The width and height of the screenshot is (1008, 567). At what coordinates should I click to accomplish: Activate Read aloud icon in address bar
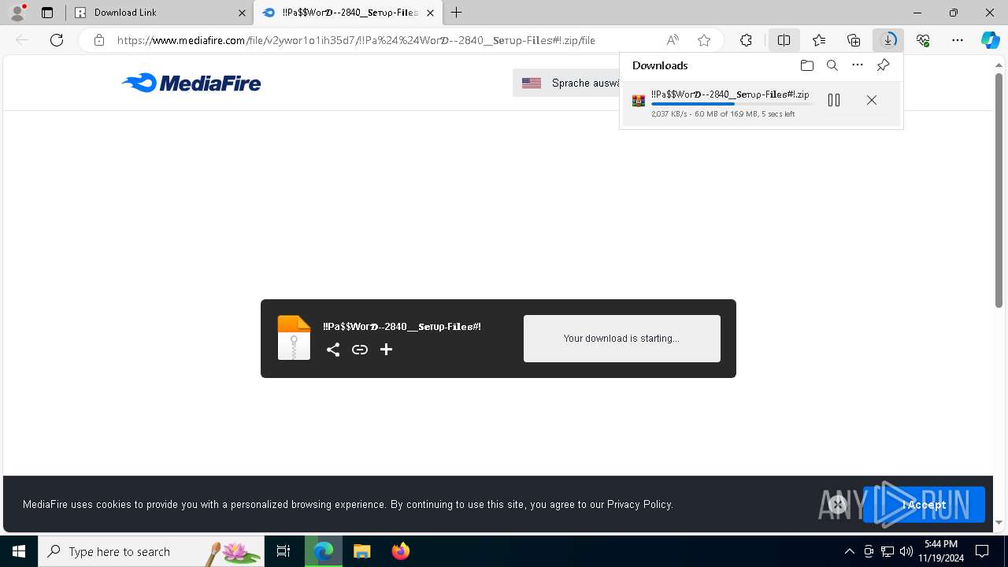pyautogui.click(x=673, y=40)
